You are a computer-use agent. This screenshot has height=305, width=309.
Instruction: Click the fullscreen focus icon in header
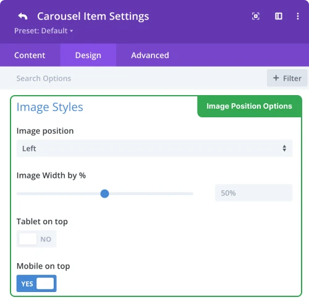coord(256,16)
